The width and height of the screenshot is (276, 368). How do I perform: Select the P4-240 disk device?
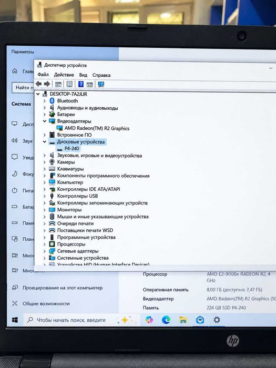pyautogui.click(x=72, y=149)
